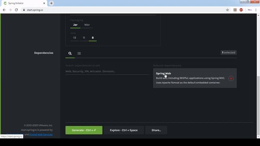260x146 pixels.
Task: Open the dependency search tab
Action: 70,53
